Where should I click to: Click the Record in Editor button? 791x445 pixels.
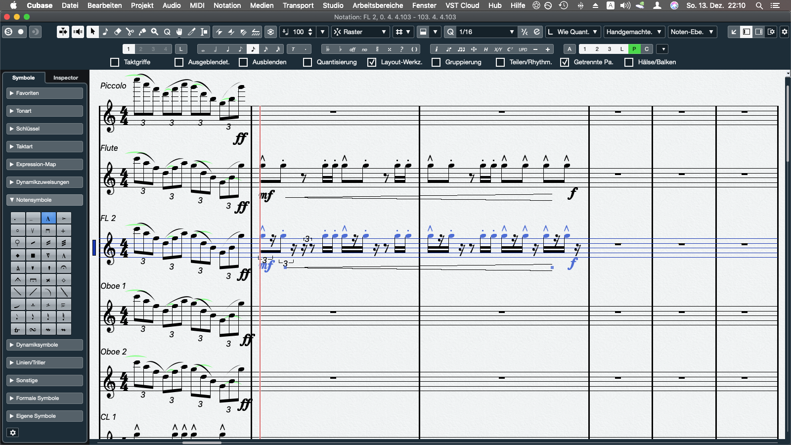tap(21, 32)
